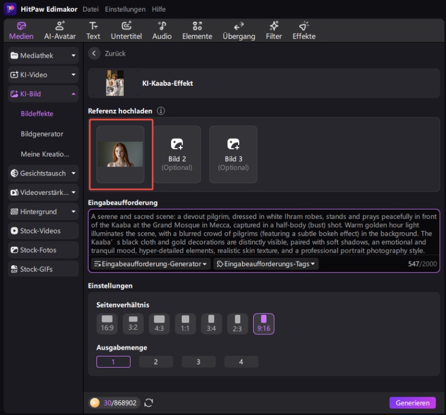Open the Einstellungen menu
446x415 pixels.
(125, 9)
